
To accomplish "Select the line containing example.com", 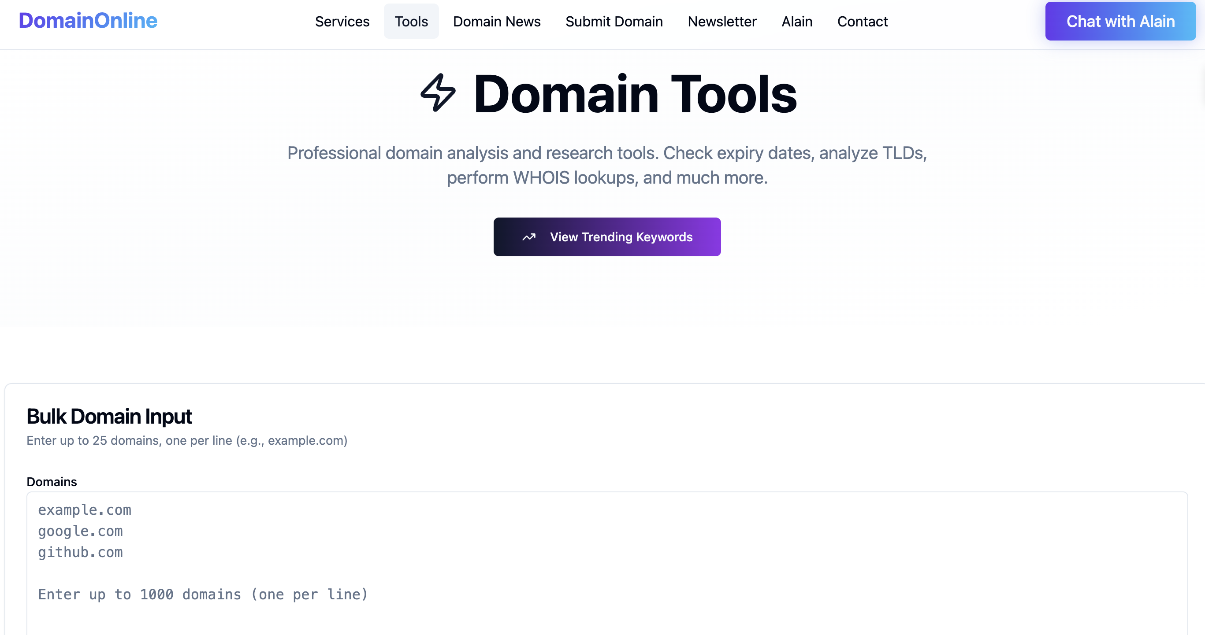I will pyautogui.click(x=84, y=510).
